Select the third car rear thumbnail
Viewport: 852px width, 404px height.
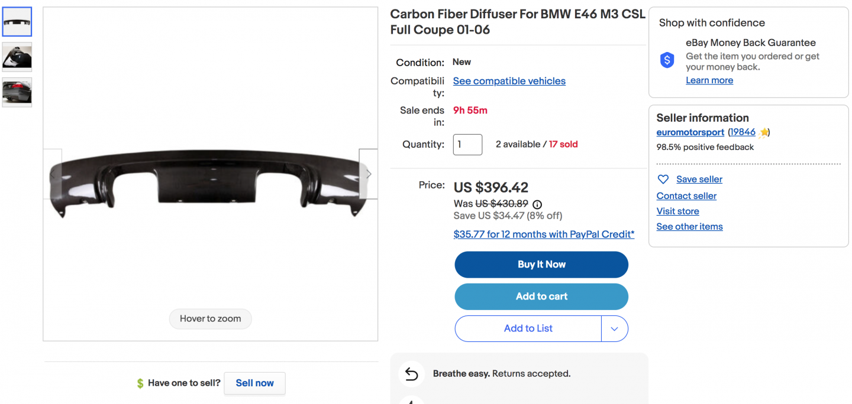(17, 92)
